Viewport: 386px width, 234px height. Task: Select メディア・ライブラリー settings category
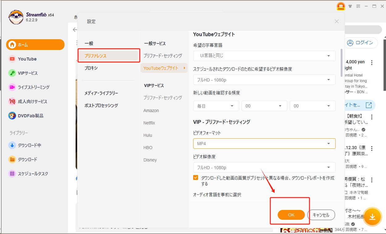point(101,93)
